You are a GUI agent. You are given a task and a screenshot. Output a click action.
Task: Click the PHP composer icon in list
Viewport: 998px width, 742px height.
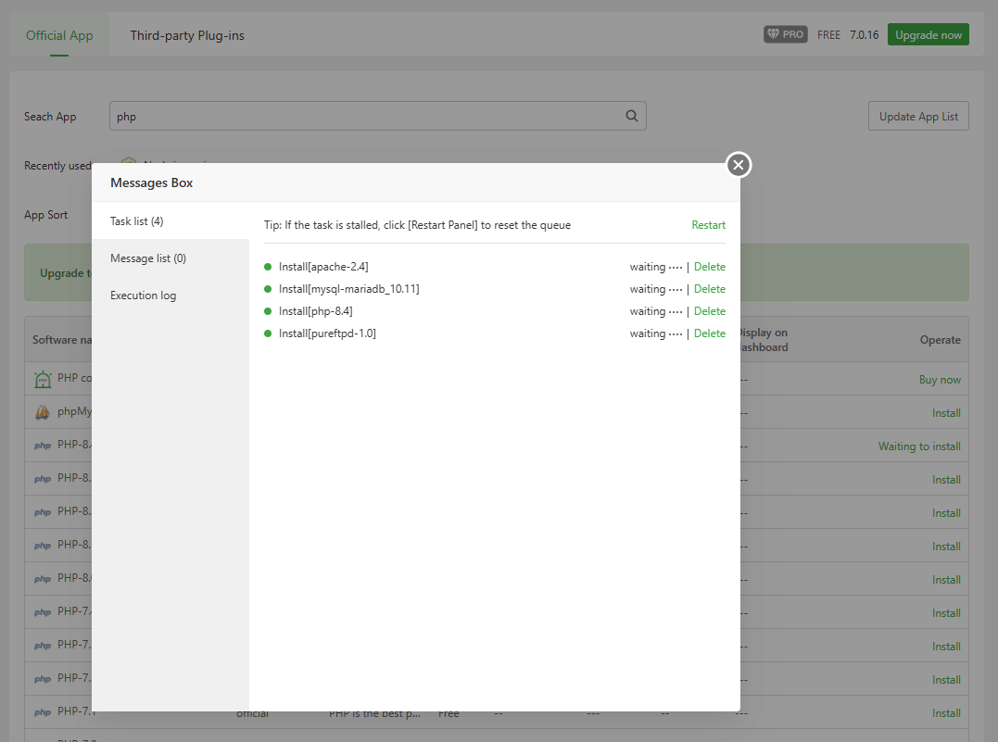[x=43, y=380]
